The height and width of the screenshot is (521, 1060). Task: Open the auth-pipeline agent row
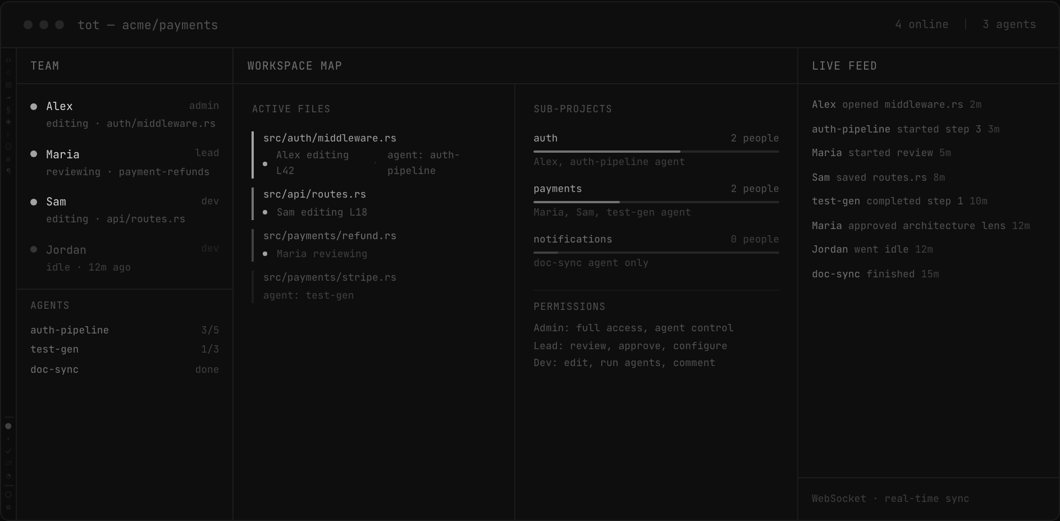(125, 330)
